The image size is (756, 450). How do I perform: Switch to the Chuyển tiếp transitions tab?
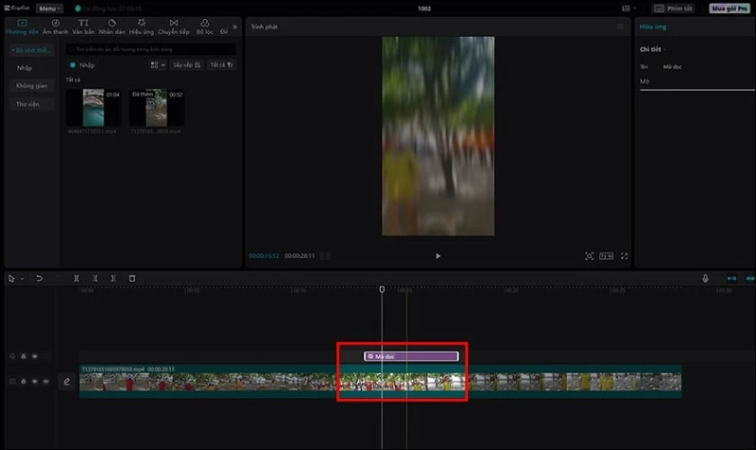point(173,26)
